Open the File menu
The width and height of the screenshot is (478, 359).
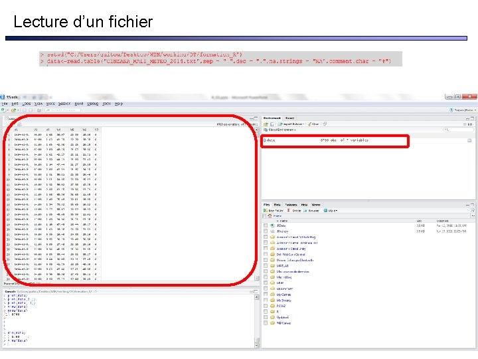pos(5,104)
